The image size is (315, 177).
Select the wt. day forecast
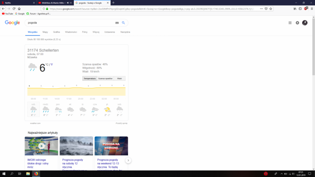tap(70, 109)
